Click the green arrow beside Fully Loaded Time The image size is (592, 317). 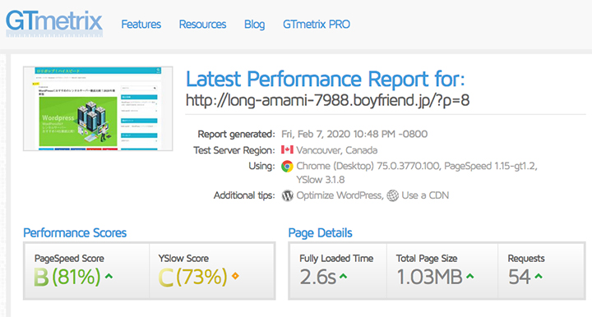(343, 276)
